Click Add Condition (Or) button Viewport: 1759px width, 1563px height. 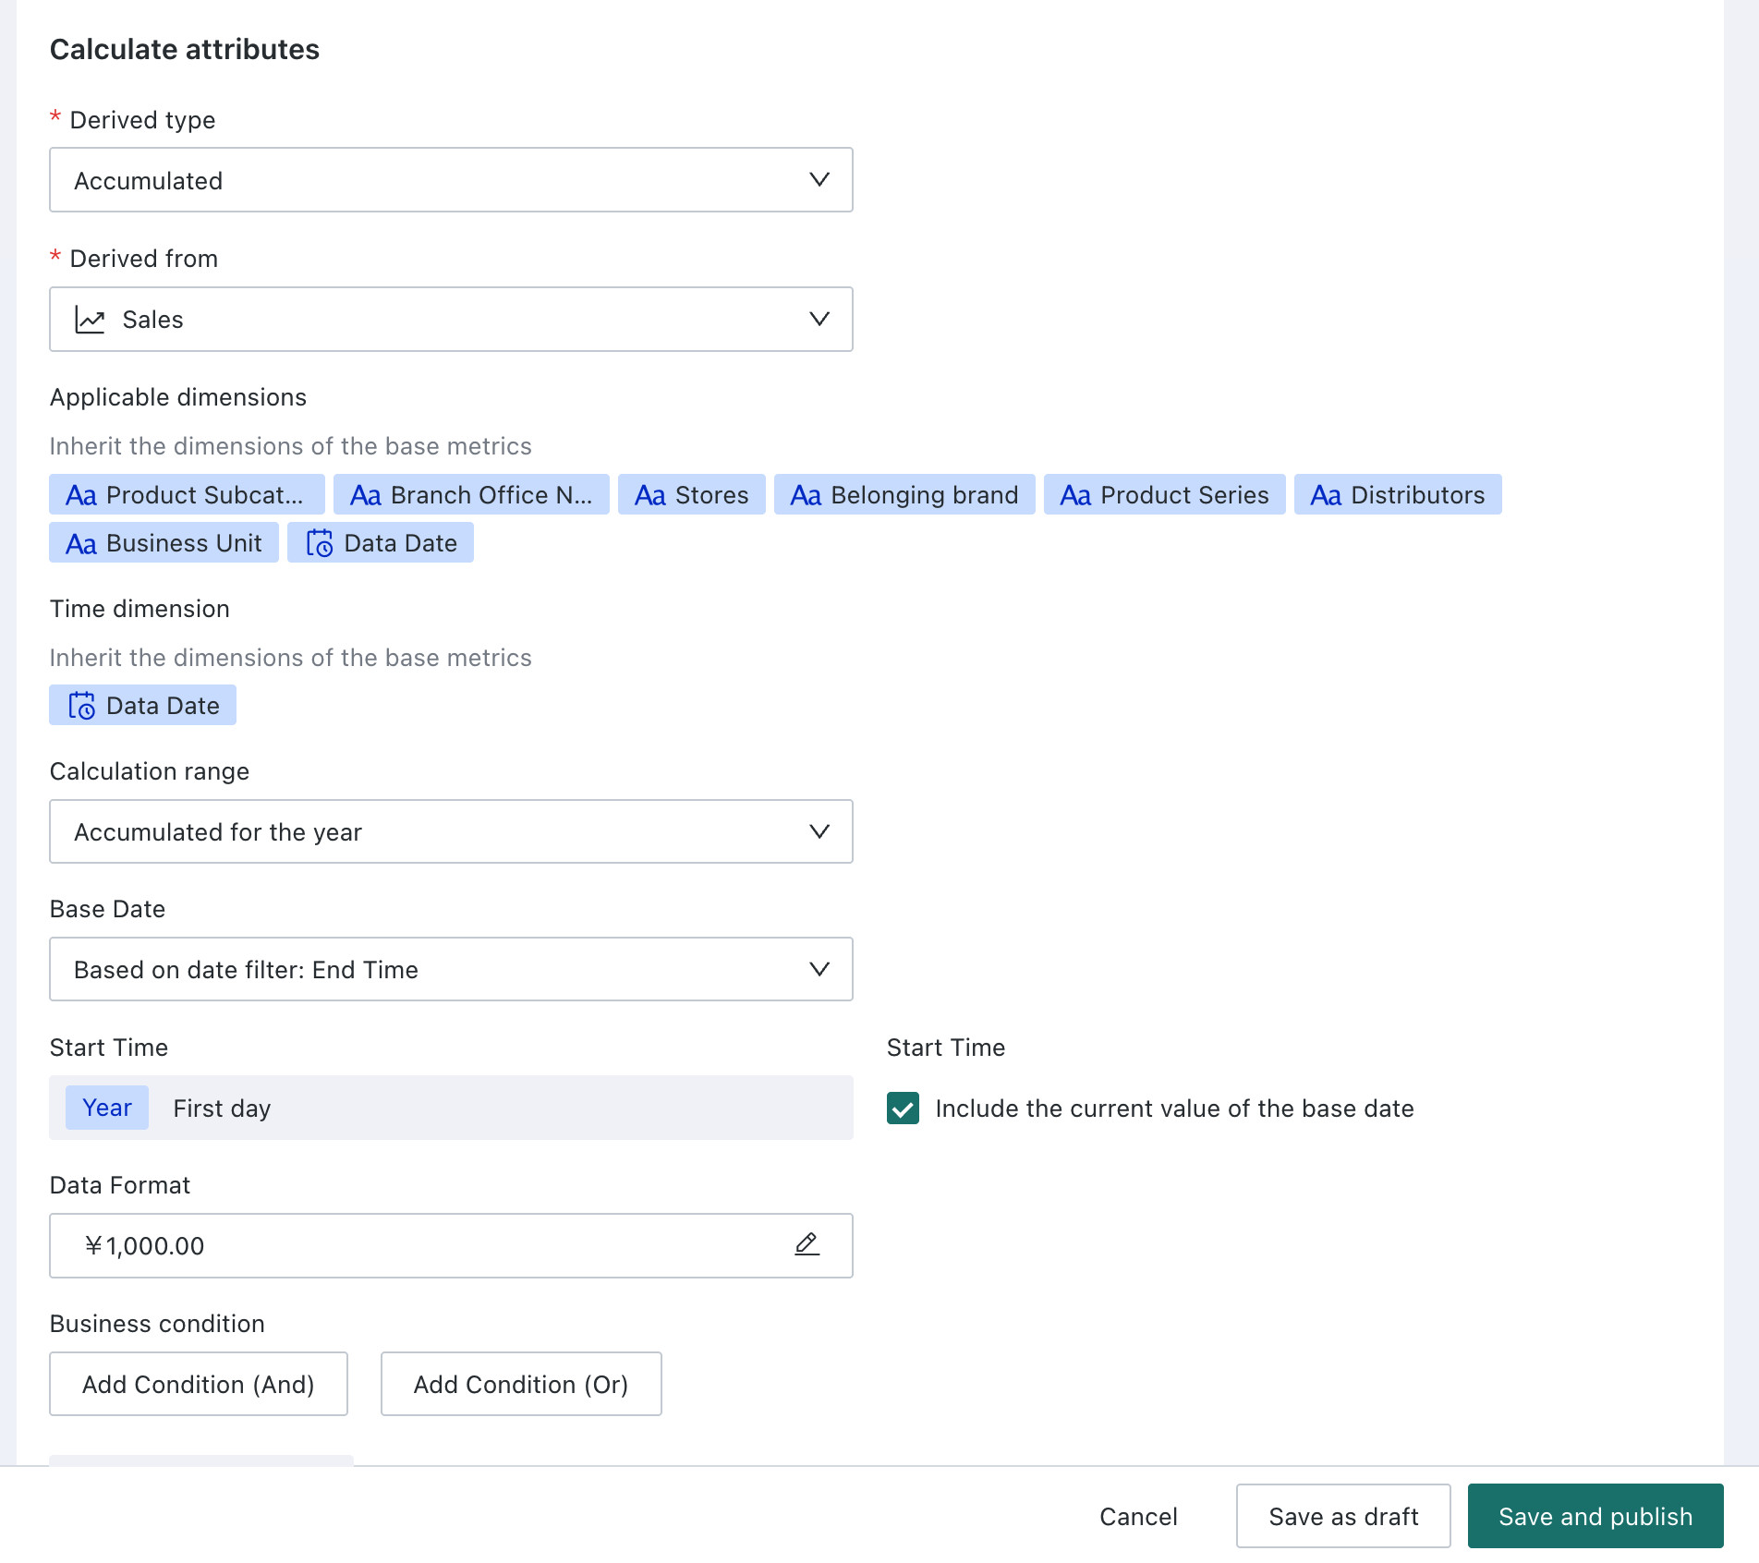point(521,1384)
